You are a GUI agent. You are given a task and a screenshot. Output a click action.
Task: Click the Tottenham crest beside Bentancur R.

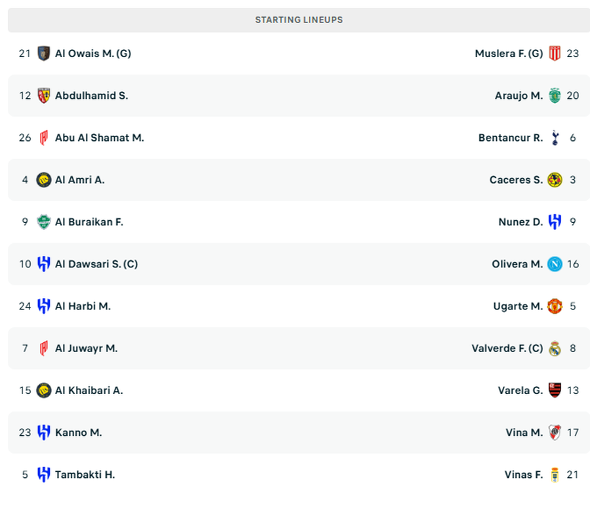[555, 138]
